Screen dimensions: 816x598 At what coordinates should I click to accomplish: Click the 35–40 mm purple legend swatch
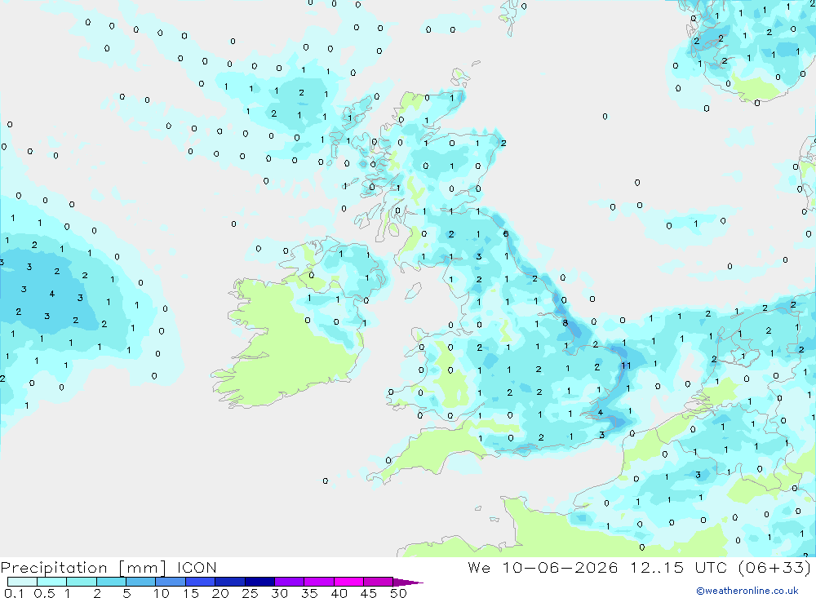(319, 582)
